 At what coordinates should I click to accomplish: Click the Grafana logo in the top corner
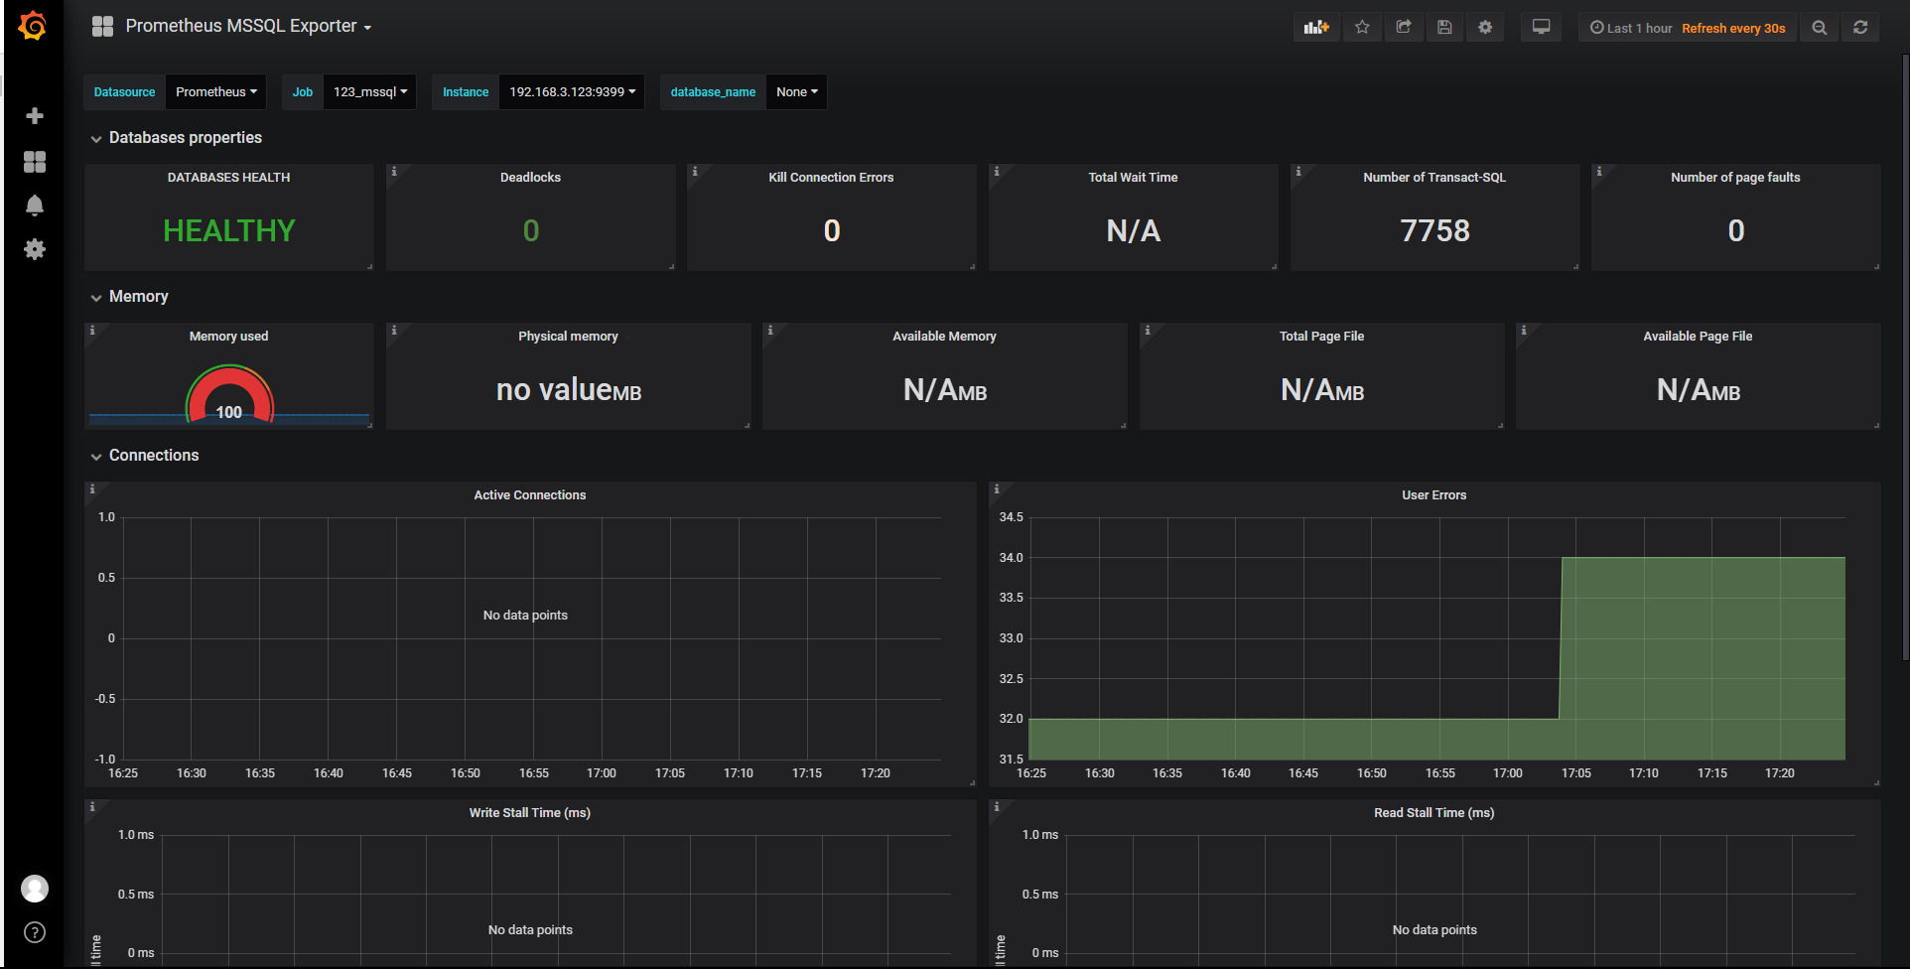pos(33,26)
